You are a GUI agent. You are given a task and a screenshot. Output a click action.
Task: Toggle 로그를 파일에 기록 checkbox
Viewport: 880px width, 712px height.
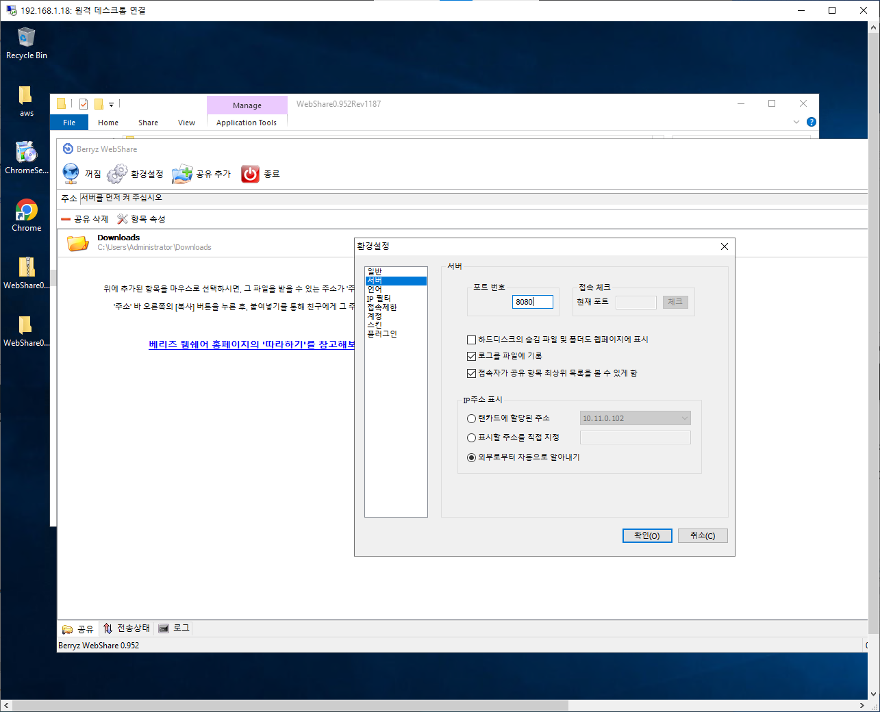coord(471,356)
